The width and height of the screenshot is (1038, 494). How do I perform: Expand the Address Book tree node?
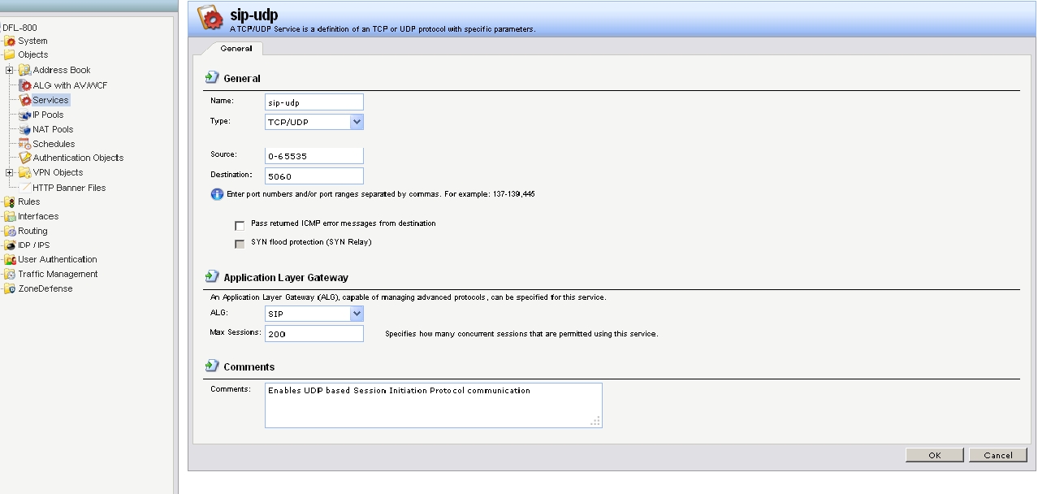pyautogui.click(x=10, y=70)
